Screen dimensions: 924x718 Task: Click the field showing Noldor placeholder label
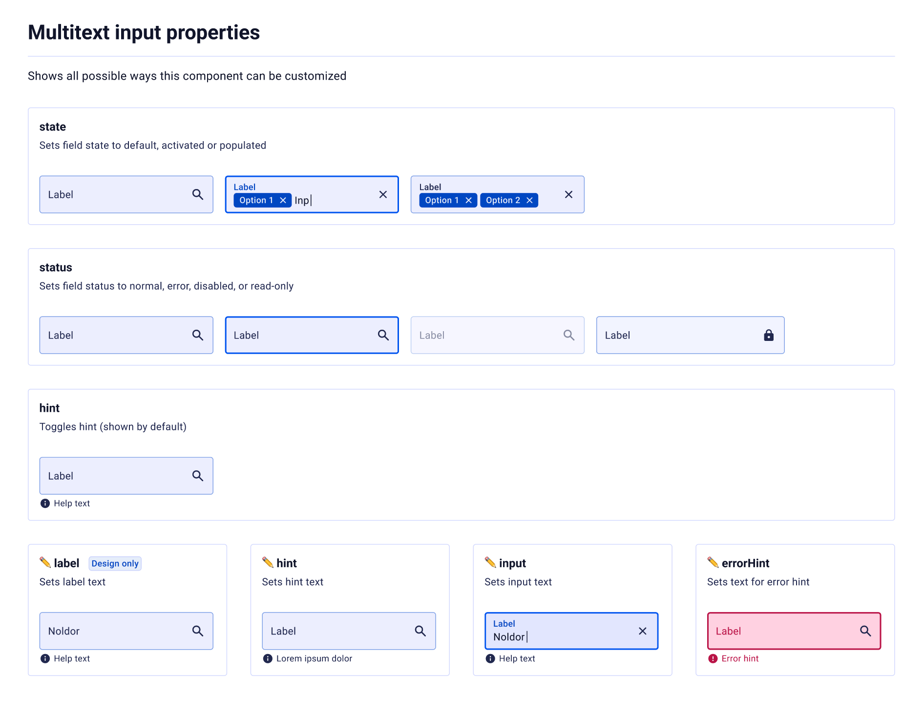pyautogui.click(x=126, y=631)
